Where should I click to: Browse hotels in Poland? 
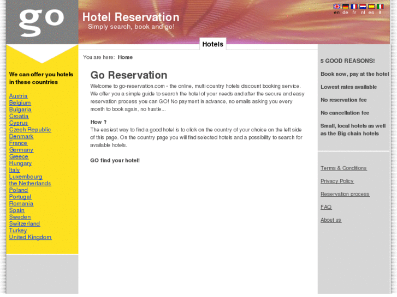coord(19,190)
